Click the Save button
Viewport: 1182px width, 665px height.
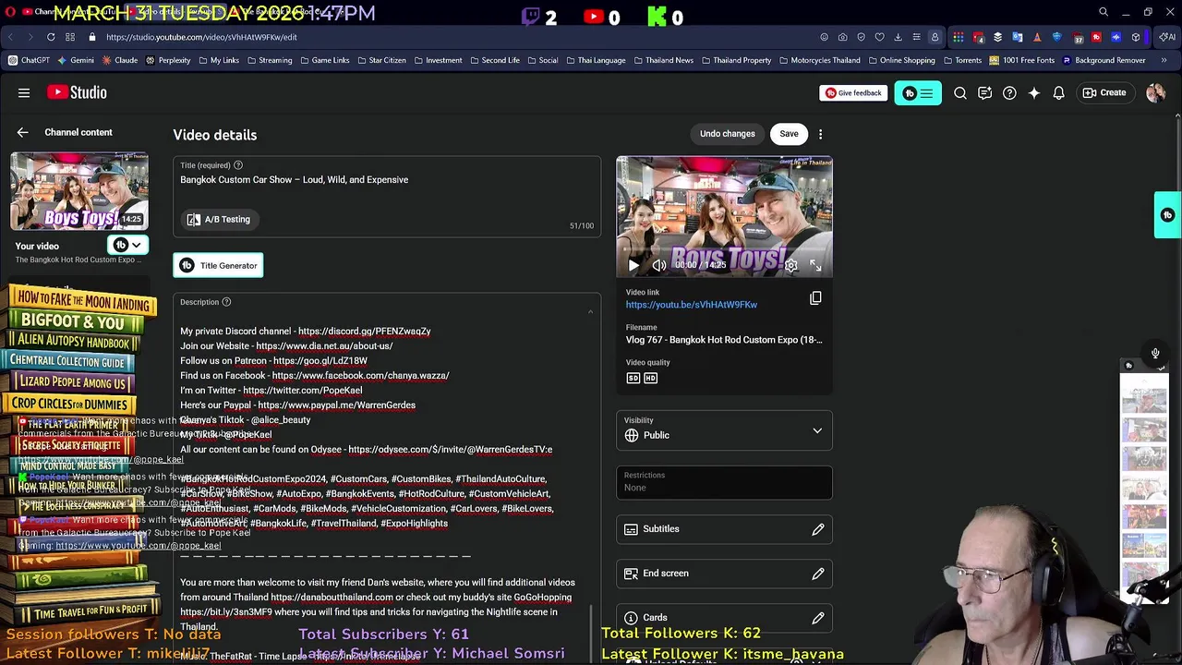789,134
